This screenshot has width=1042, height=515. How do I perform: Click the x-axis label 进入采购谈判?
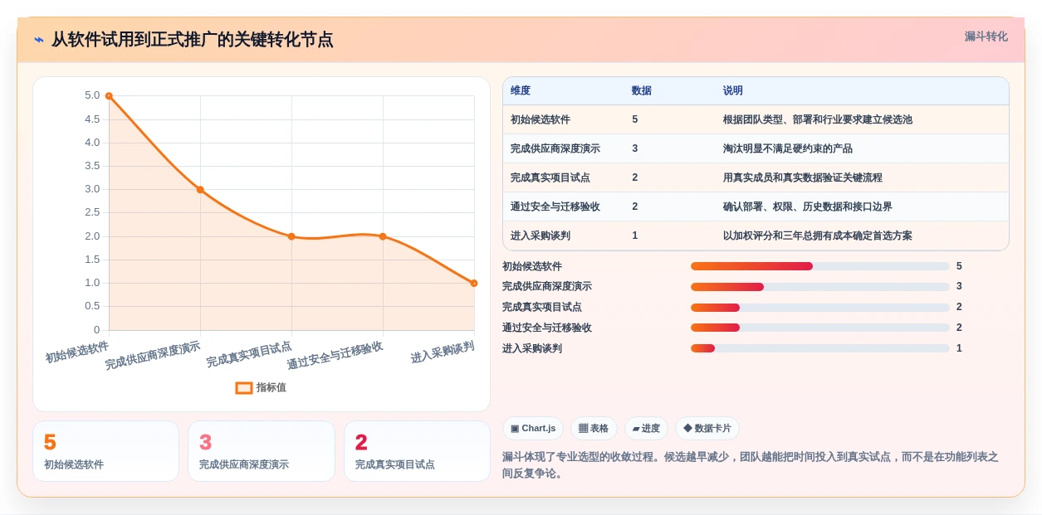(443, 352)
